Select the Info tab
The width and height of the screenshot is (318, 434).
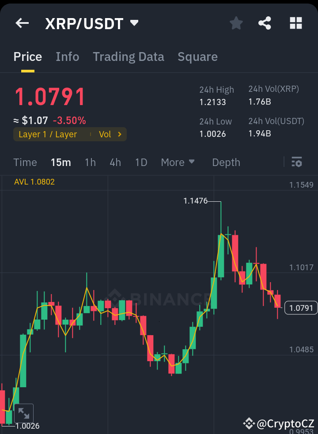pos(67,57)
